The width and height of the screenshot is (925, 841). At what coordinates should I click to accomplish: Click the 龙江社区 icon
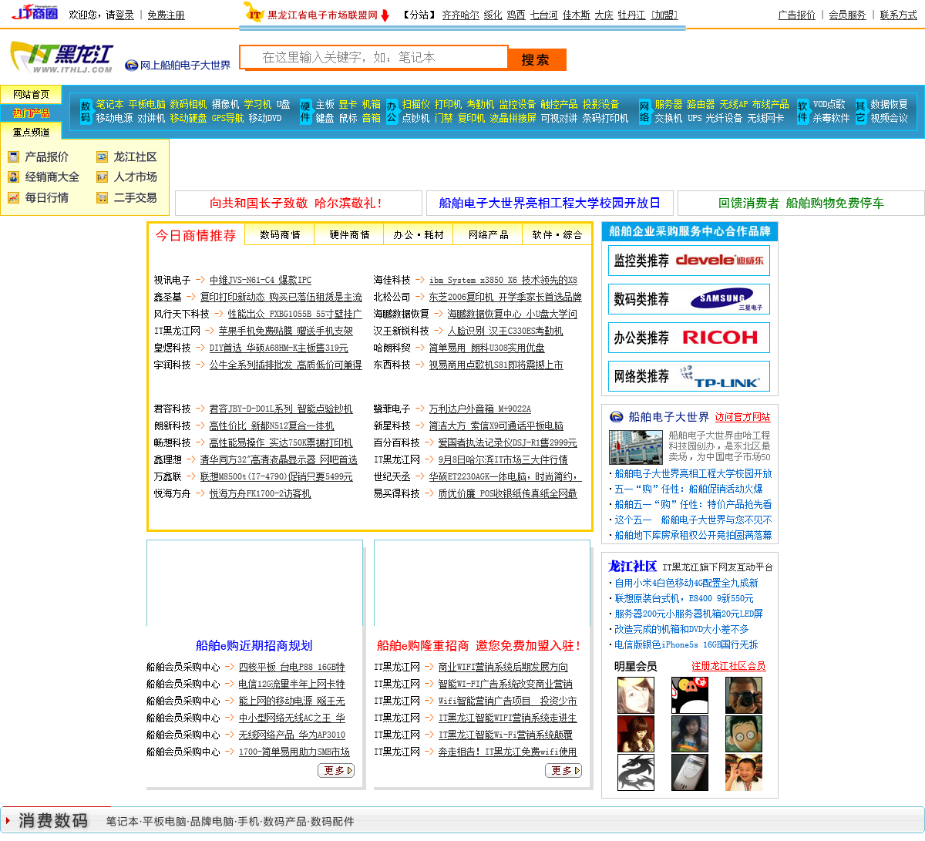102,156
